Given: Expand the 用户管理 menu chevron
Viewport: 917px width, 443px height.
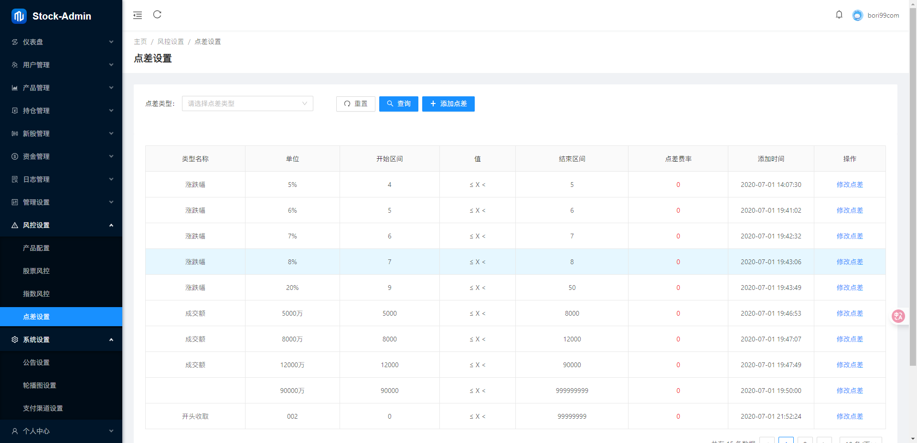Looking at the screenshot, I should (111, 65).
